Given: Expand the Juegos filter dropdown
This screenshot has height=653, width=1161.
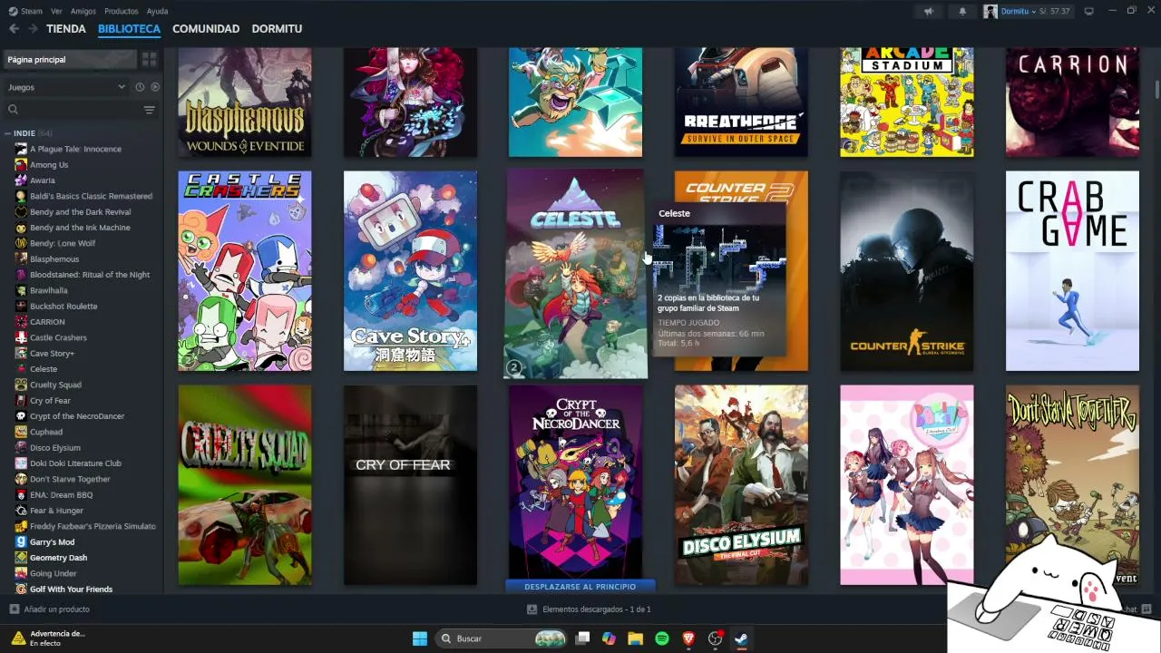Looking at the screenshot, I should tap(66, 87).
